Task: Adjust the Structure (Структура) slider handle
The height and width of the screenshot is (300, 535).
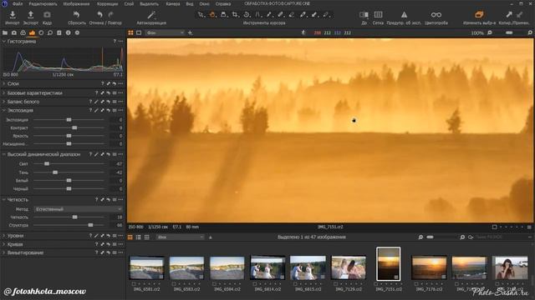Action: 90,225
